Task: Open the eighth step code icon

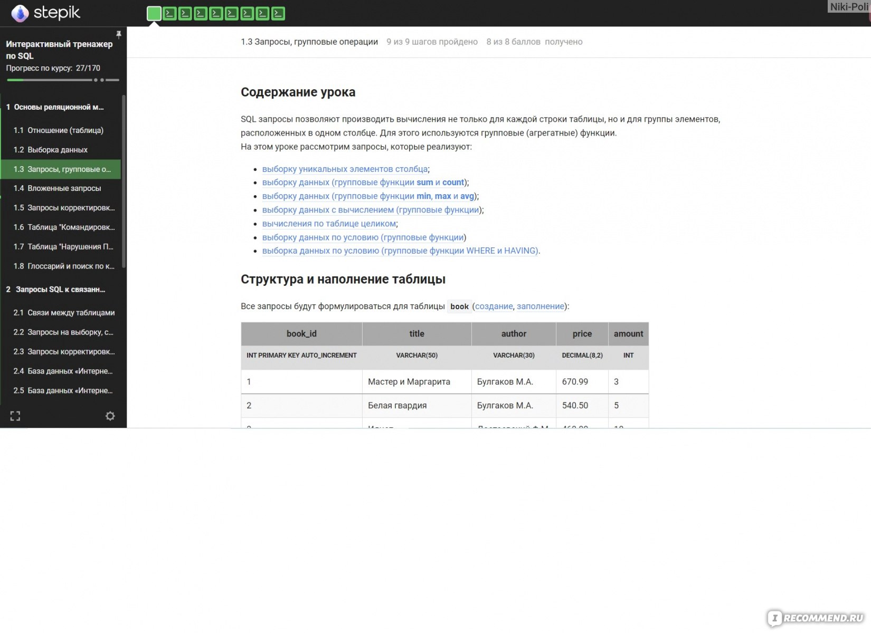Action: [262, 13]
